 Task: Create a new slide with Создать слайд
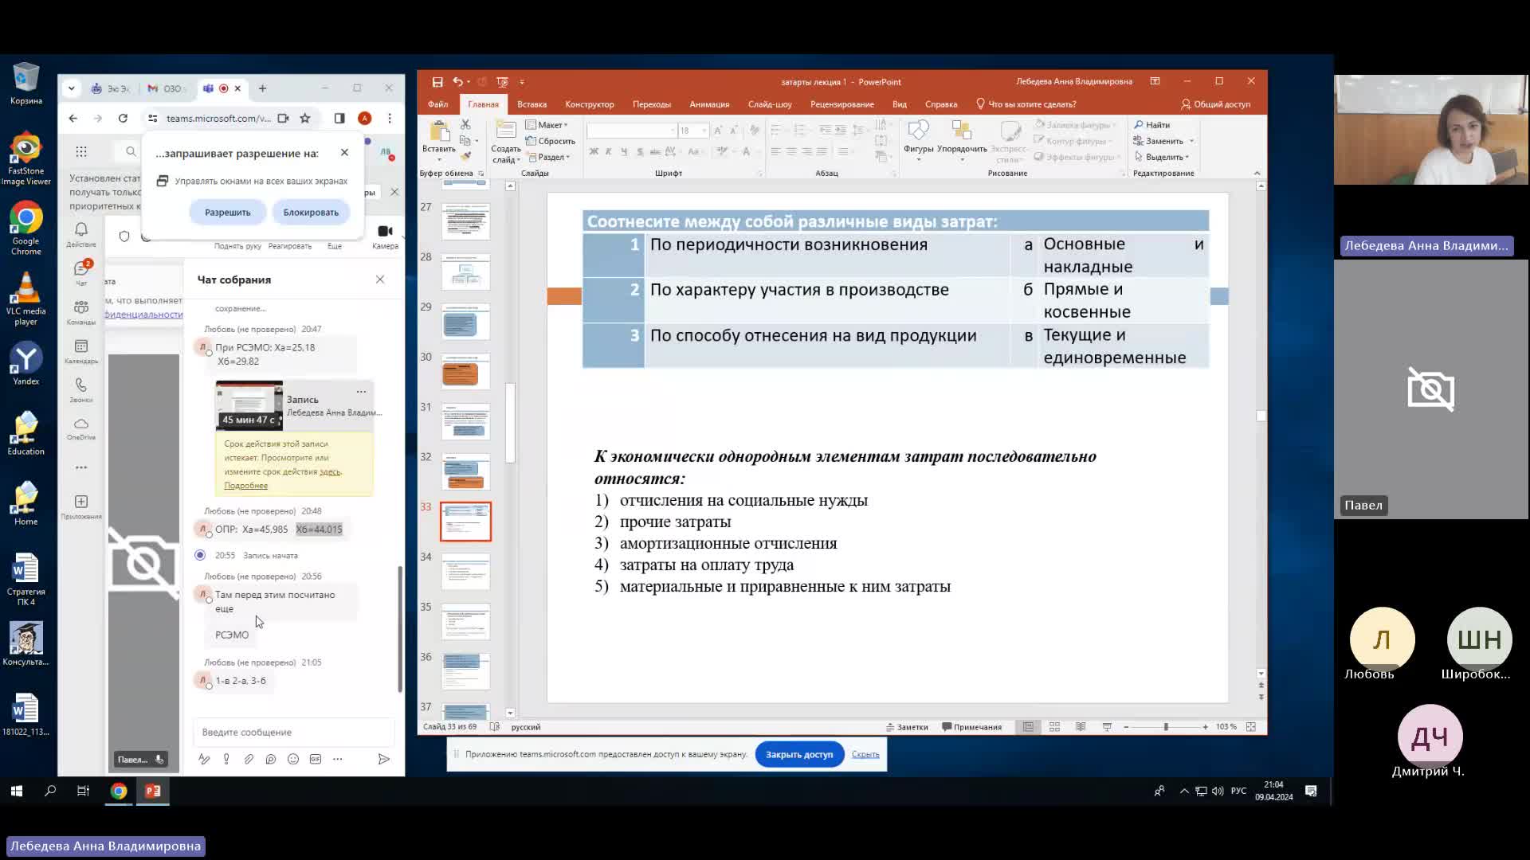505,142
